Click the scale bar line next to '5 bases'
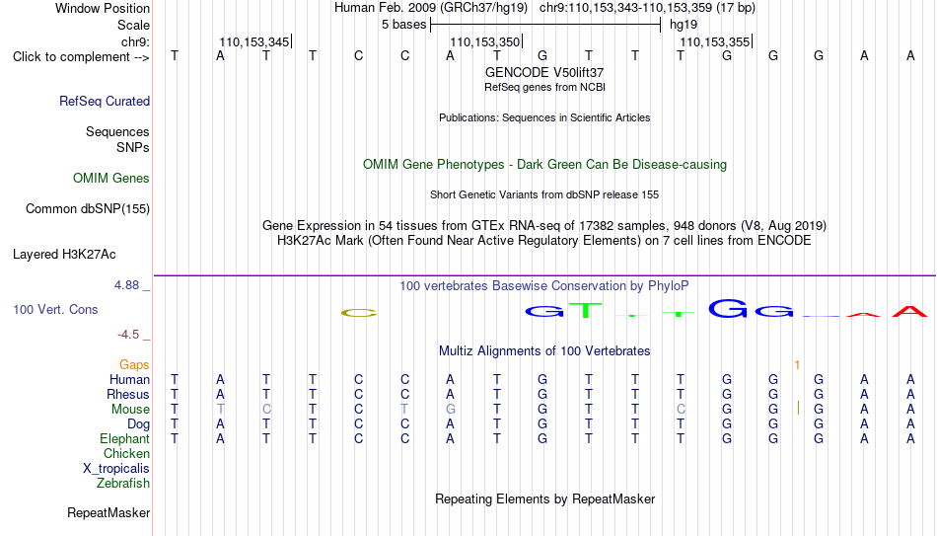The width and height of the screenshot is (937, 536). [x=545, y=25]
